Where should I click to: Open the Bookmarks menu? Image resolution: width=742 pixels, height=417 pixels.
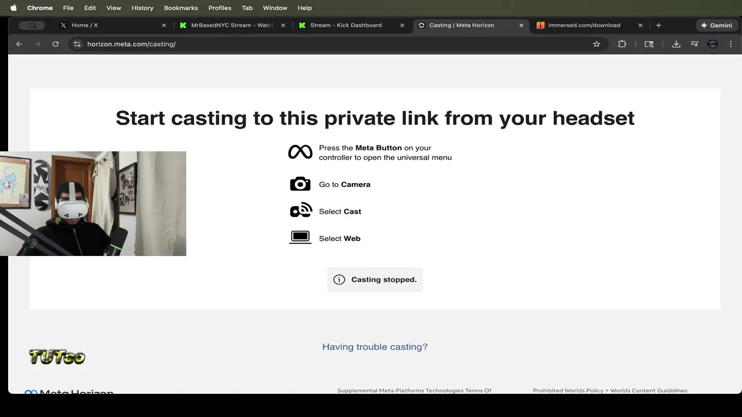181,8
